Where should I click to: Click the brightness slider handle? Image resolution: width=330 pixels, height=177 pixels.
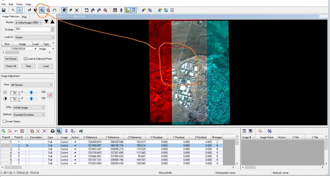[x=31, y=92]
